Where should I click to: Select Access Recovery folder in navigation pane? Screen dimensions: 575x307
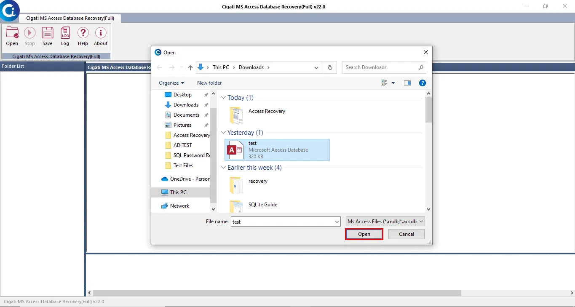[187, 135]
